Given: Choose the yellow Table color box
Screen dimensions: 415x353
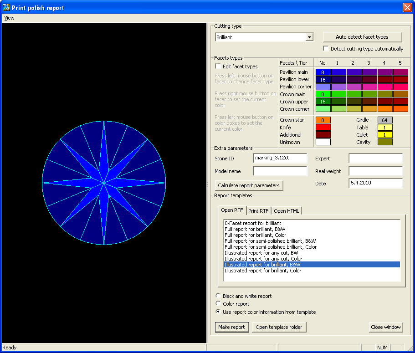Looking at the screenshot, I should click(x=384, y=128).
